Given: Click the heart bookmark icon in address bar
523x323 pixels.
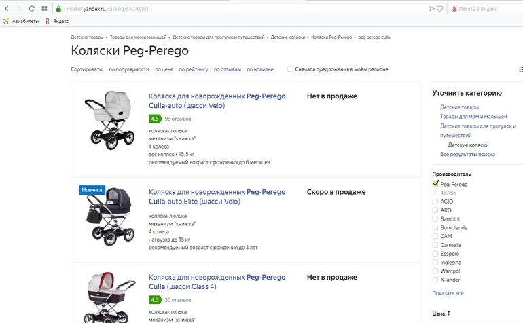Looking at the screenshot, I should 440,9.
